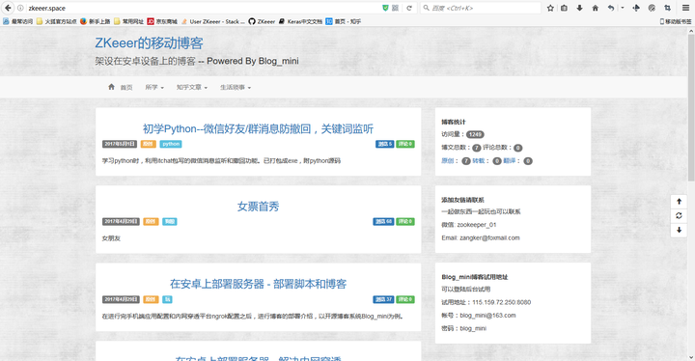Click the green 评论 0 badge of 女票首秀

[x=405, y=221]
